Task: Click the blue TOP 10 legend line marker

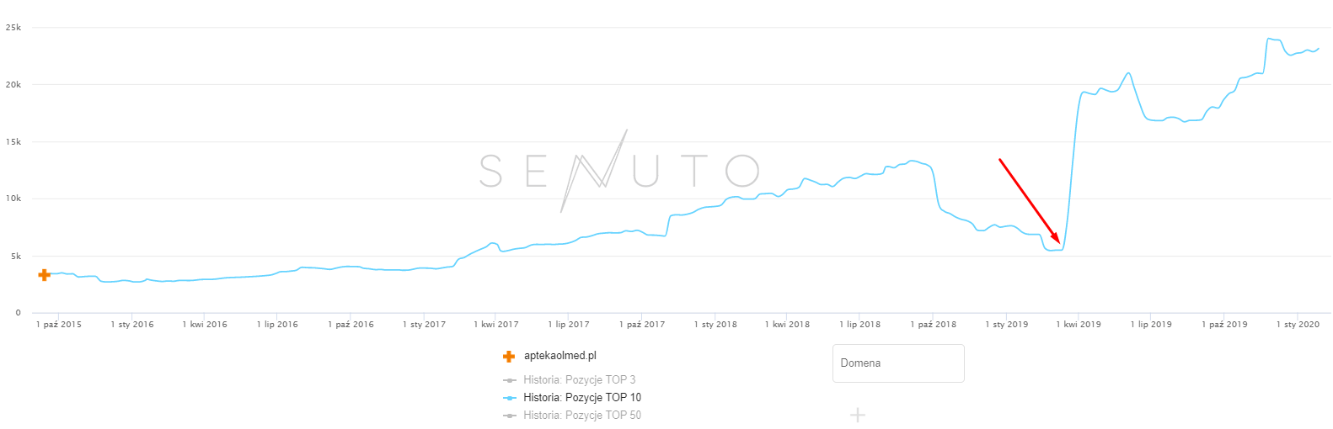Action: pos(509,398)
